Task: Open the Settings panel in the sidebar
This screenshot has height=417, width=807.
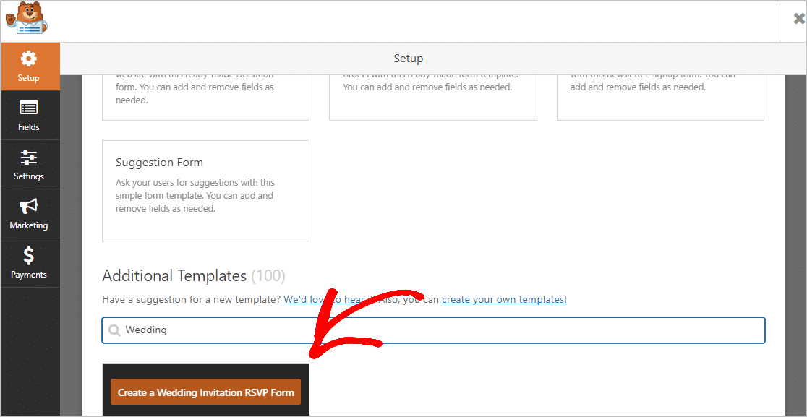Action: 30,165
